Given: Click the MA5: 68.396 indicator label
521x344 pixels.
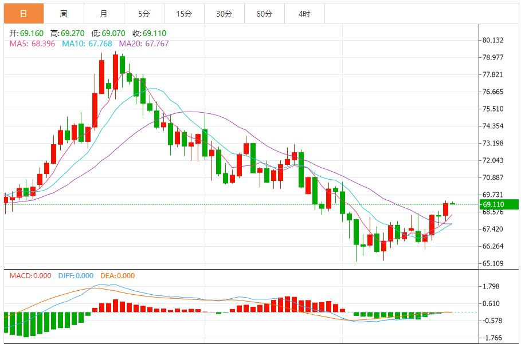Looking at the screenshot, I should 32,44.
